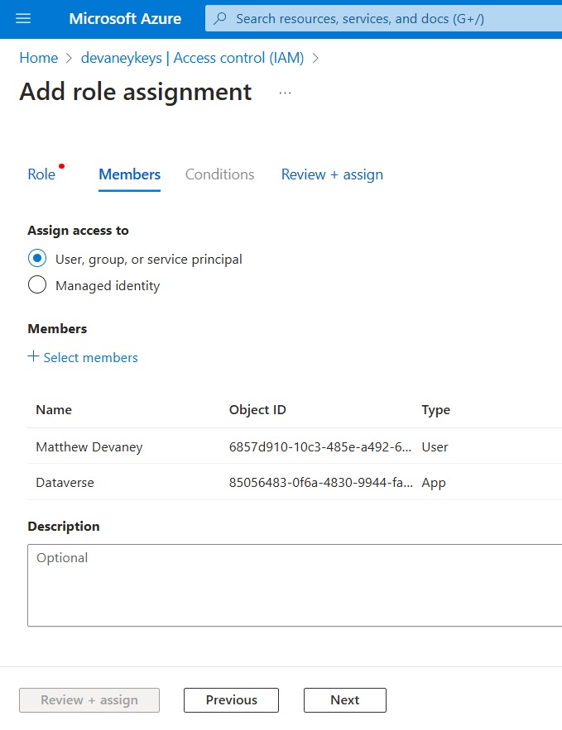Viewport: 562px width, 730px height.
Task: Go to Review + assign tab
Action: pyautogui.click(x=332, y=174)
